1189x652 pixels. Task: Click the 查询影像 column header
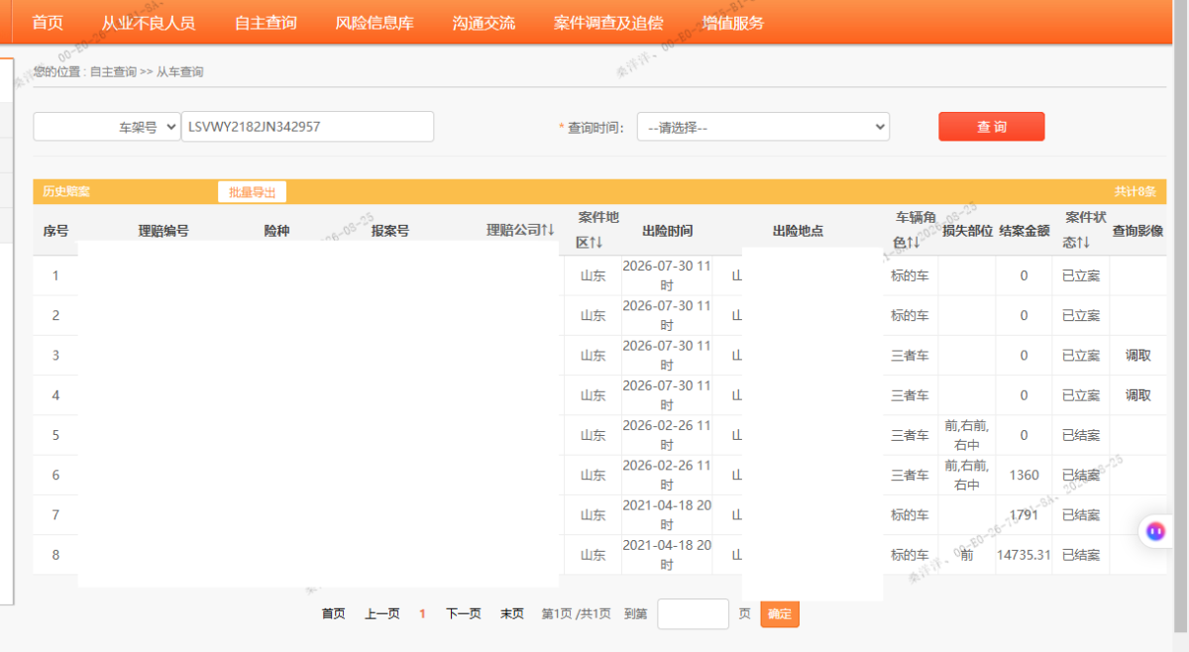[1137, 231]
